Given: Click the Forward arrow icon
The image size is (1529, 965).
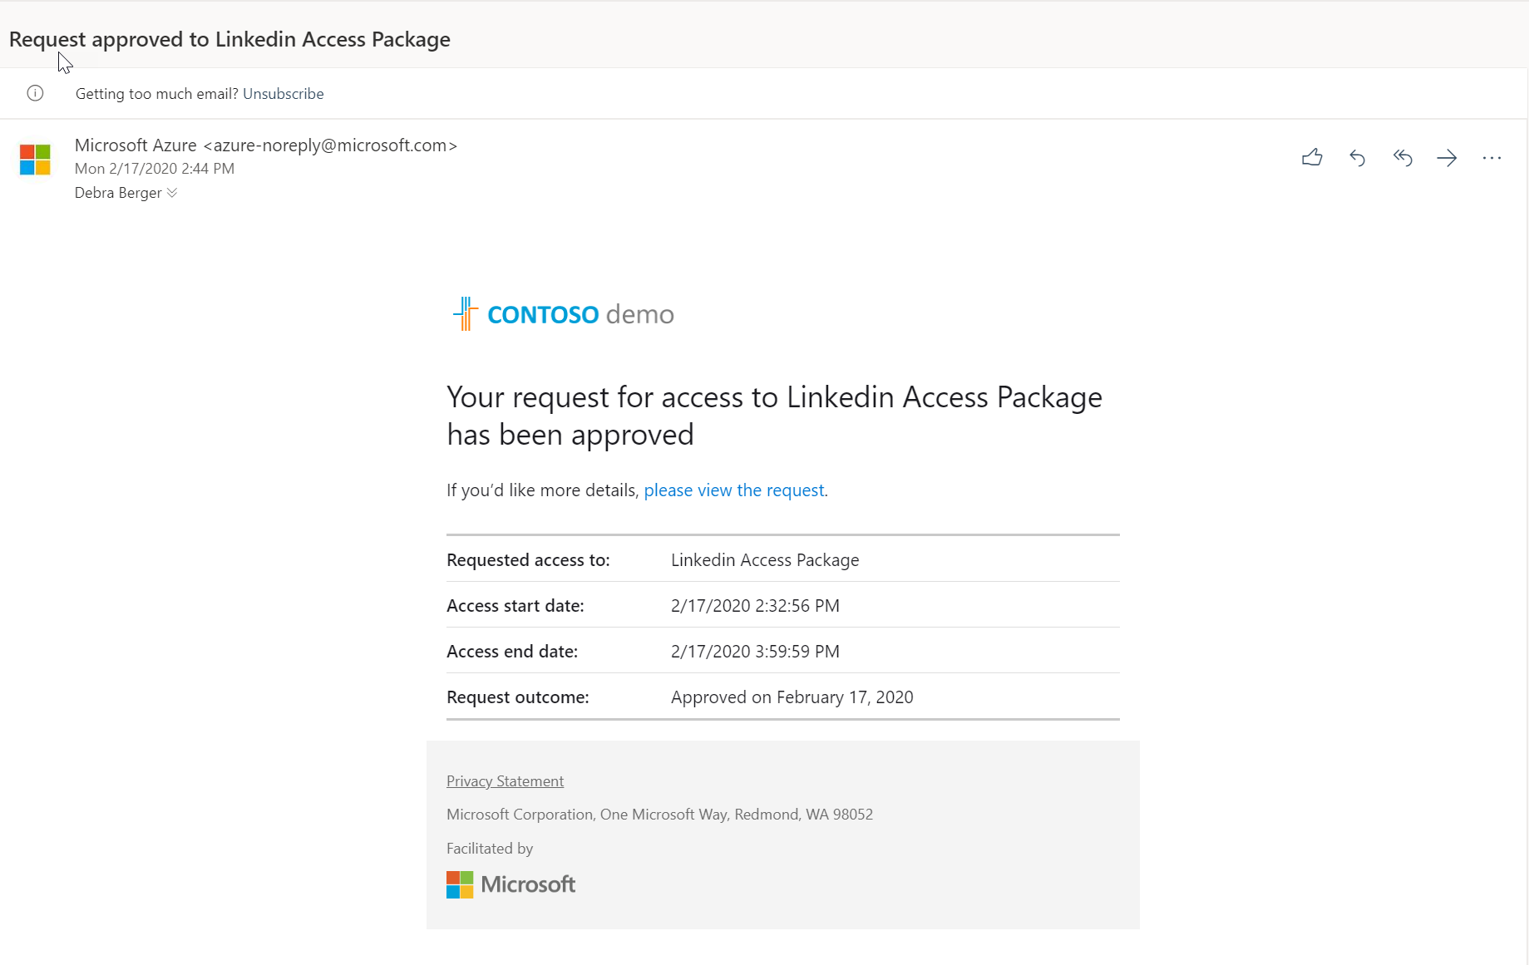Looking at the screenshot, I should [1447, 158].
